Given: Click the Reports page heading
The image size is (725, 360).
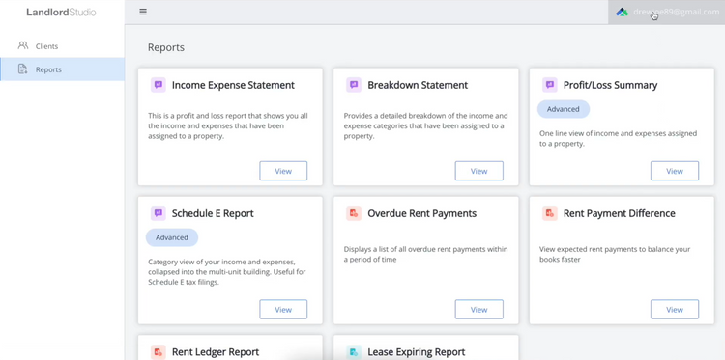Looking at the screenshot, I should point(166,47).
